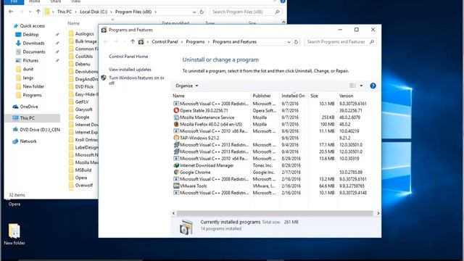Click the Internet Download Manager icon
The width and height of the screenshot is (464, 261).
176,165
